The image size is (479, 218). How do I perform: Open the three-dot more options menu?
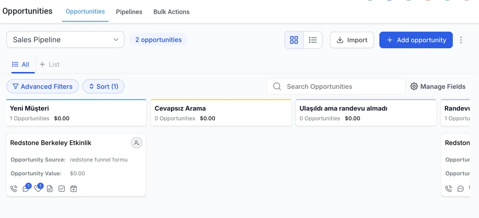point(461,40)
